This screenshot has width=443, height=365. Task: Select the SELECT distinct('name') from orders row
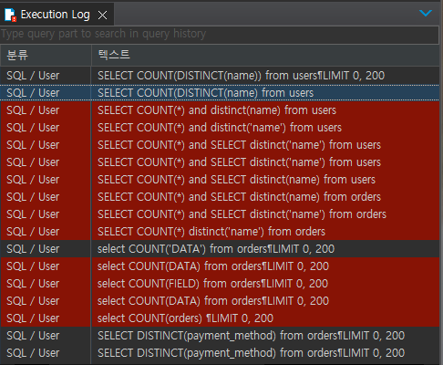tap(220, 214)
